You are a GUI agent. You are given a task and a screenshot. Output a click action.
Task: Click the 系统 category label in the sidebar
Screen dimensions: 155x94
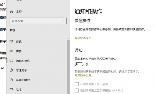(x=12, y=30)
